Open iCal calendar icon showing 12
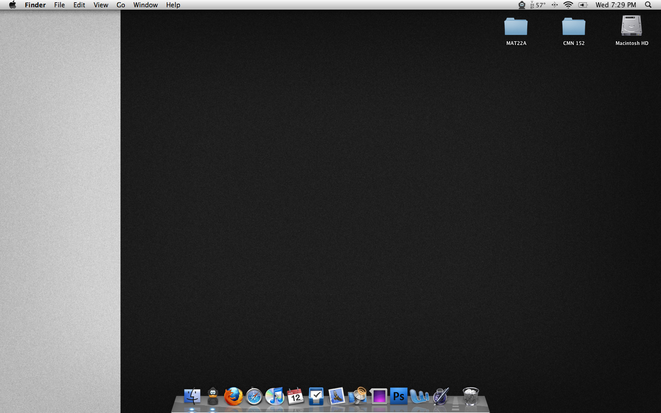Image resolution: width=661 pixels, height=413 pixels. coord(295,396)
